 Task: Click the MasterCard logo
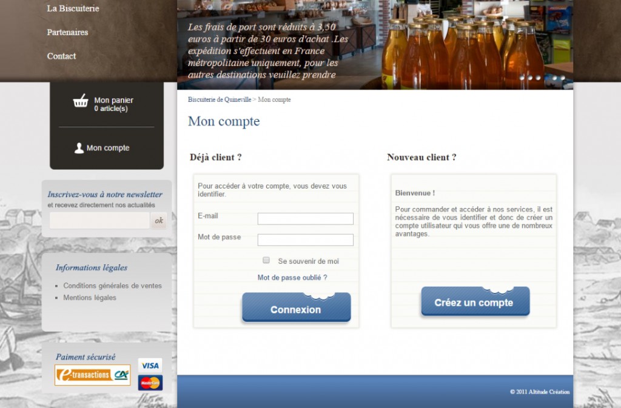tap(150, 383)
